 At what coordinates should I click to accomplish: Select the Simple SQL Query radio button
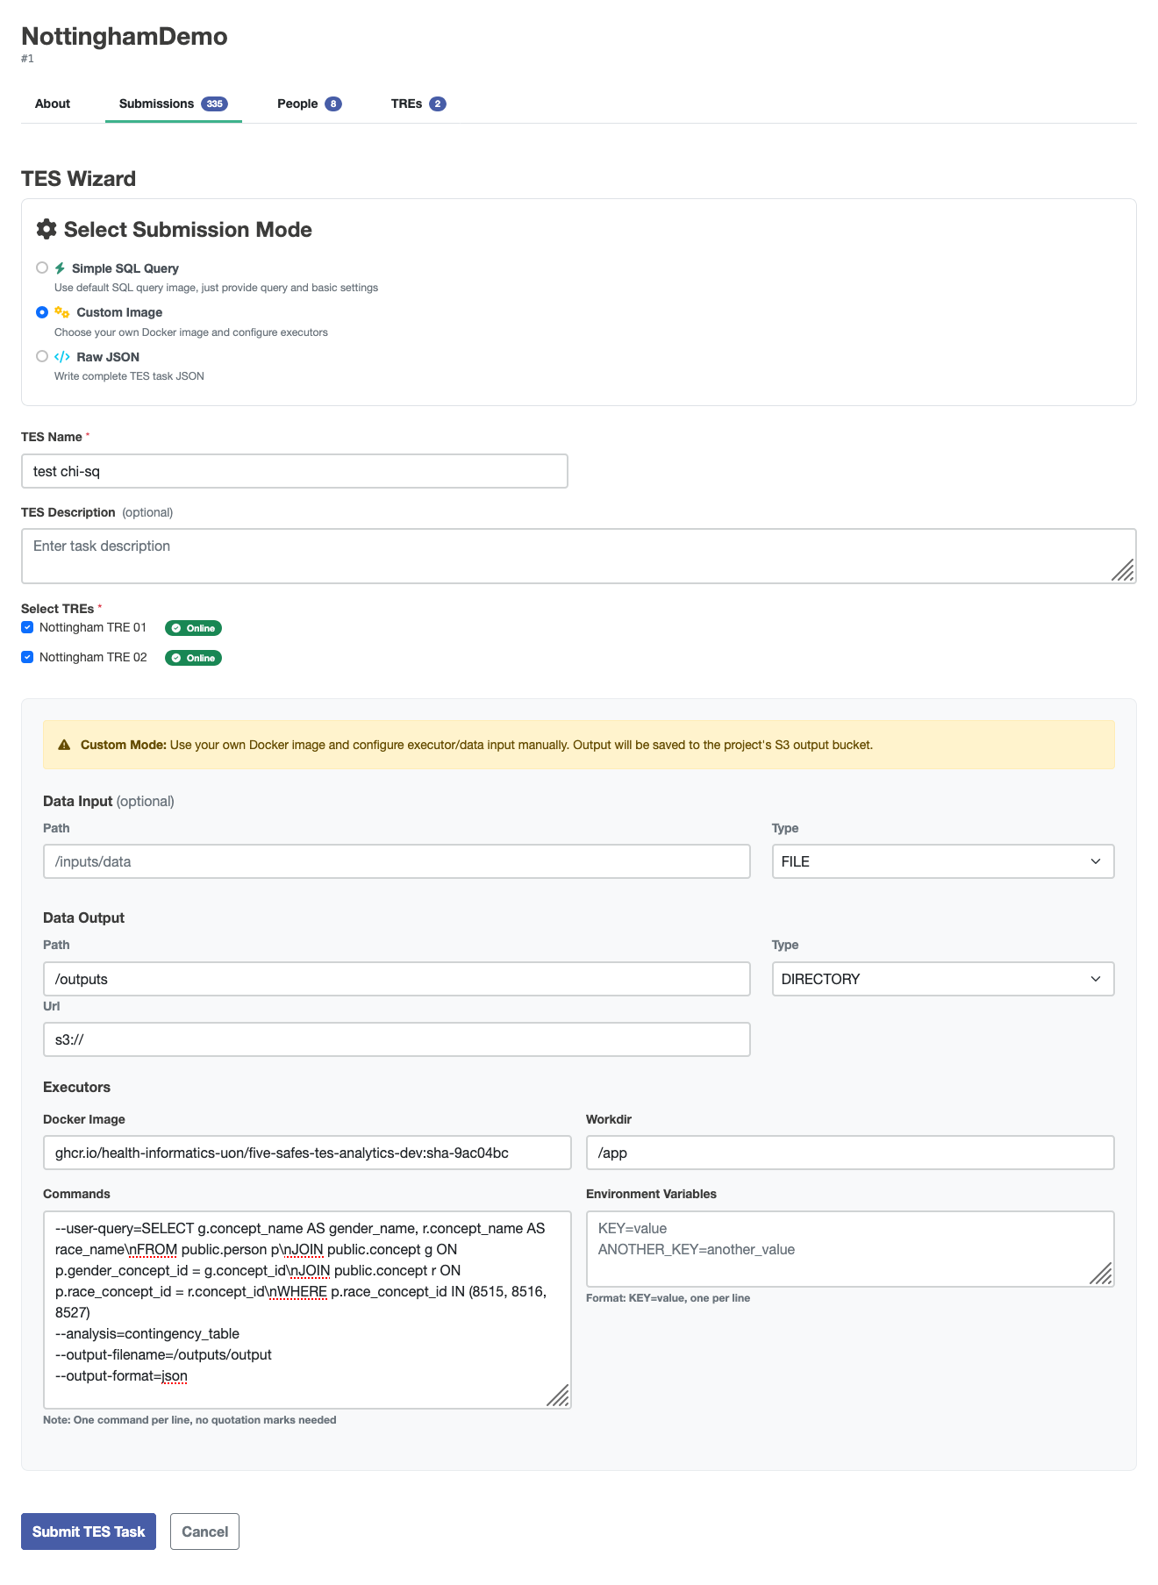click(x=42, y=268)
